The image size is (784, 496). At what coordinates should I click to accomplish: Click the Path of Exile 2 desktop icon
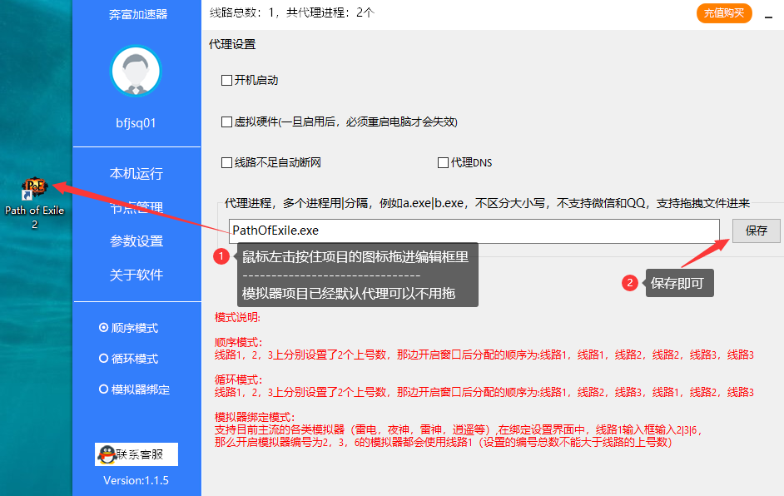tap(34, 188)
